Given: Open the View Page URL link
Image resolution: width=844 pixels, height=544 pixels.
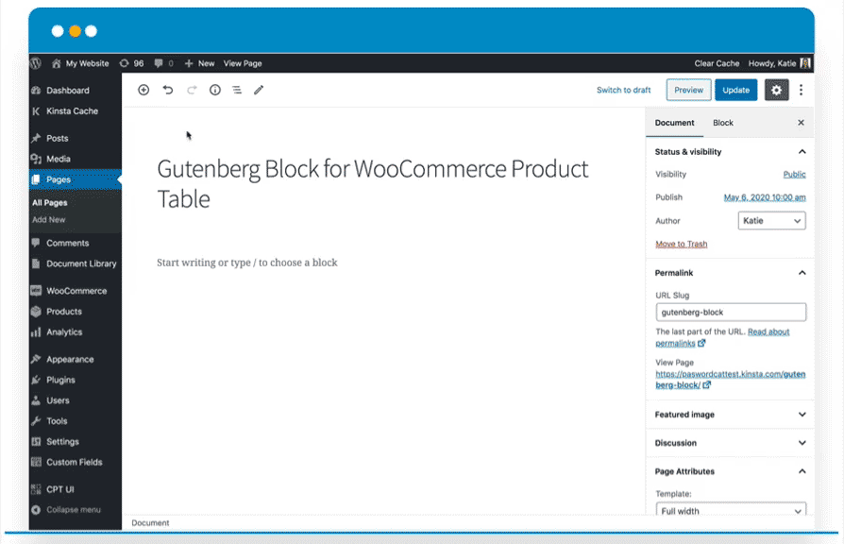Looking at the screenshot, I should coord(731,379).
